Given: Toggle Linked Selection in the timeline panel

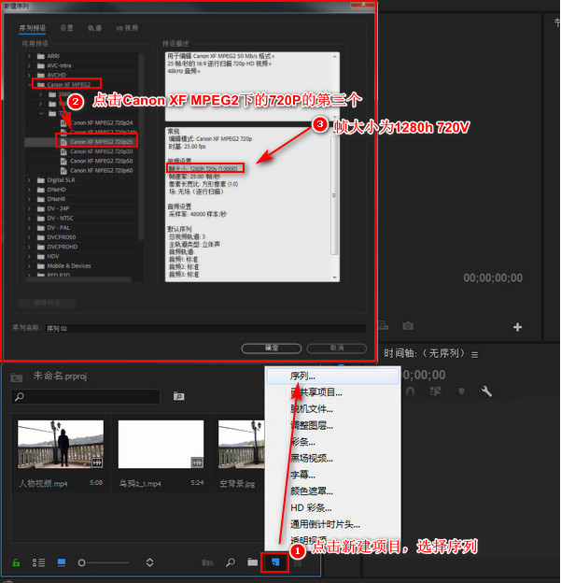Looking at the screenshot, I should point(435,391).
